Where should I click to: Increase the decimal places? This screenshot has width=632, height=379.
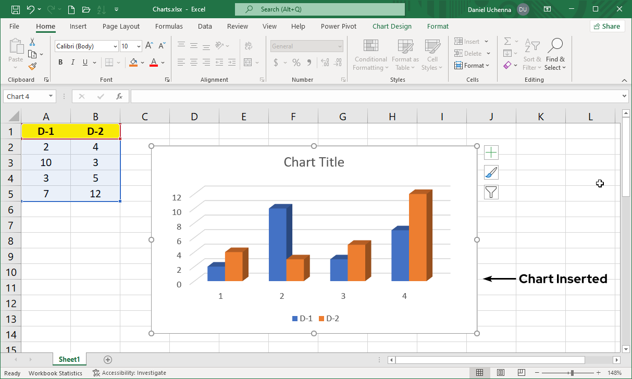[x=325, y=62]
